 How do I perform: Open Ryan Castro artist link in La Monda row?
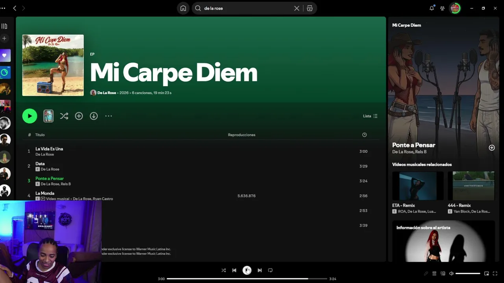click(103, 199)
